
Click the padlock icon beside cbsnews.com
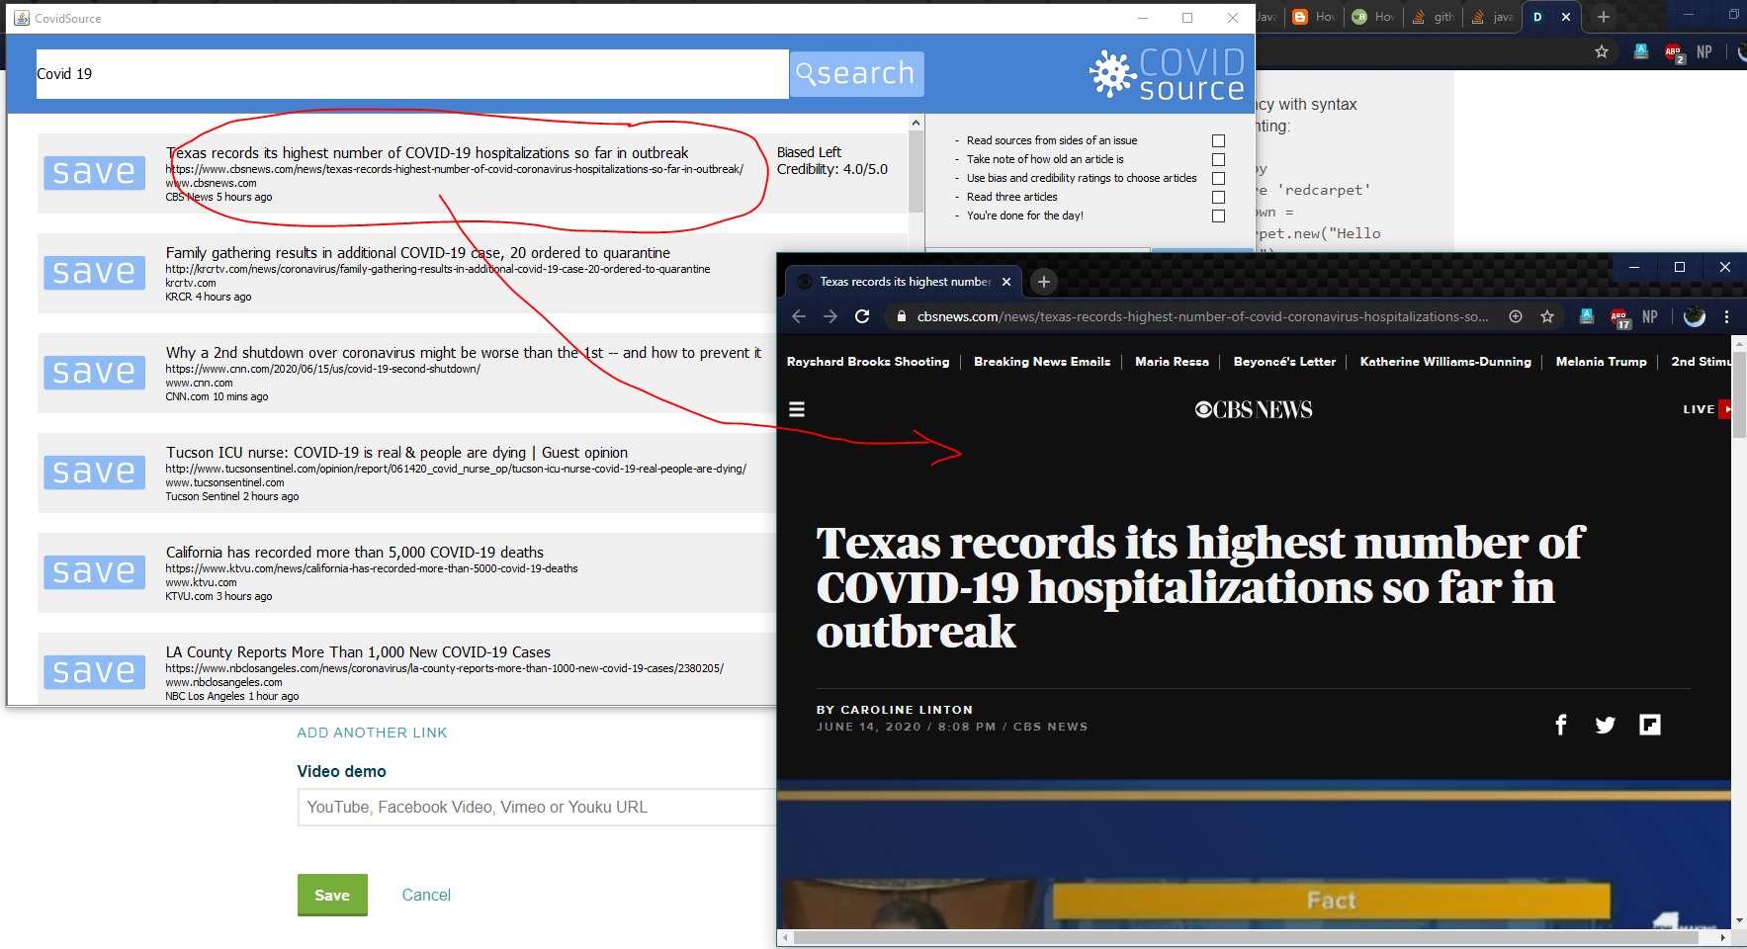tap(901, 316)
